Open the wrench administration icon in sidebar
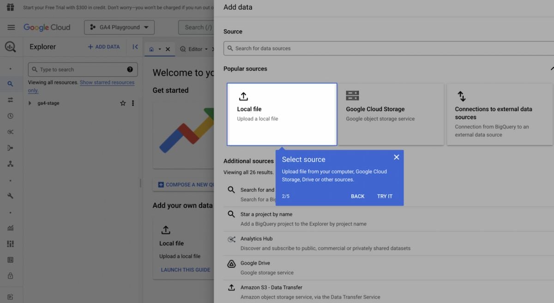 pos(10,196)
